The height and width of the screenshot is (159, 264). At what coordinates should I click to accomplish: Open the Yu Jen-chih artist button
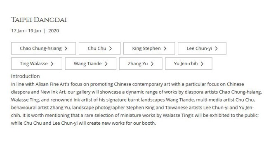189,64
